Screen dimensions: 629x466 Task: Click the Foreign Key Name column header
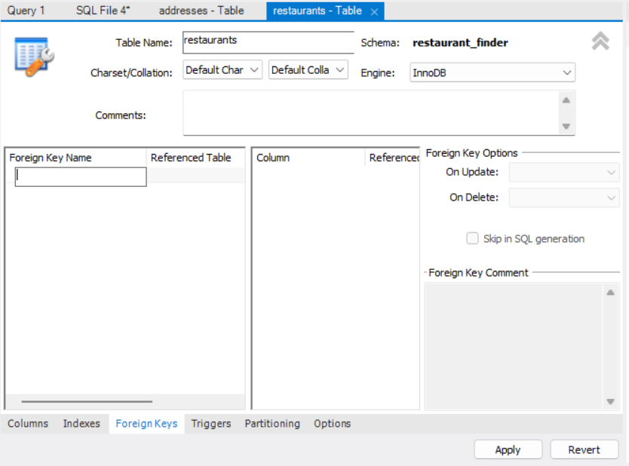coord(76,158)
